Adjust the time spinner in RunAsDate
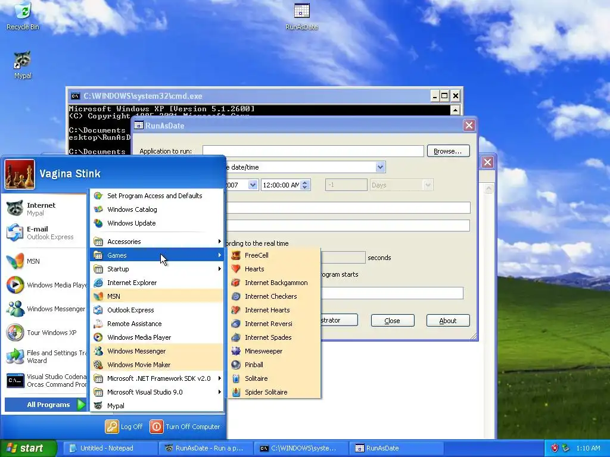Image resolution: width=610 pixels, height=457 pixels. pos(306,185)
